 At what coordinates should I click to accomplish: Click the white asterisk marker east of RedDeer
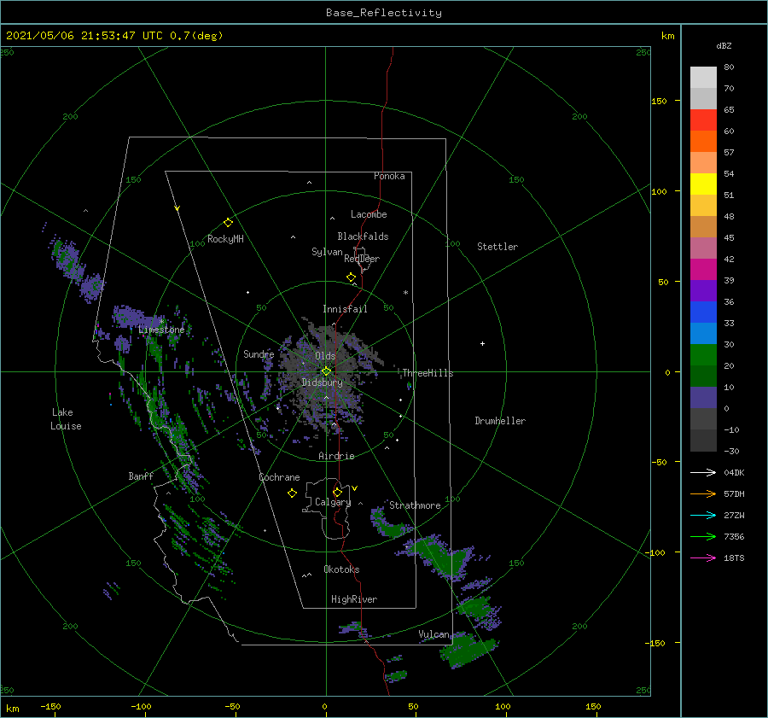(x=405, y=293)
